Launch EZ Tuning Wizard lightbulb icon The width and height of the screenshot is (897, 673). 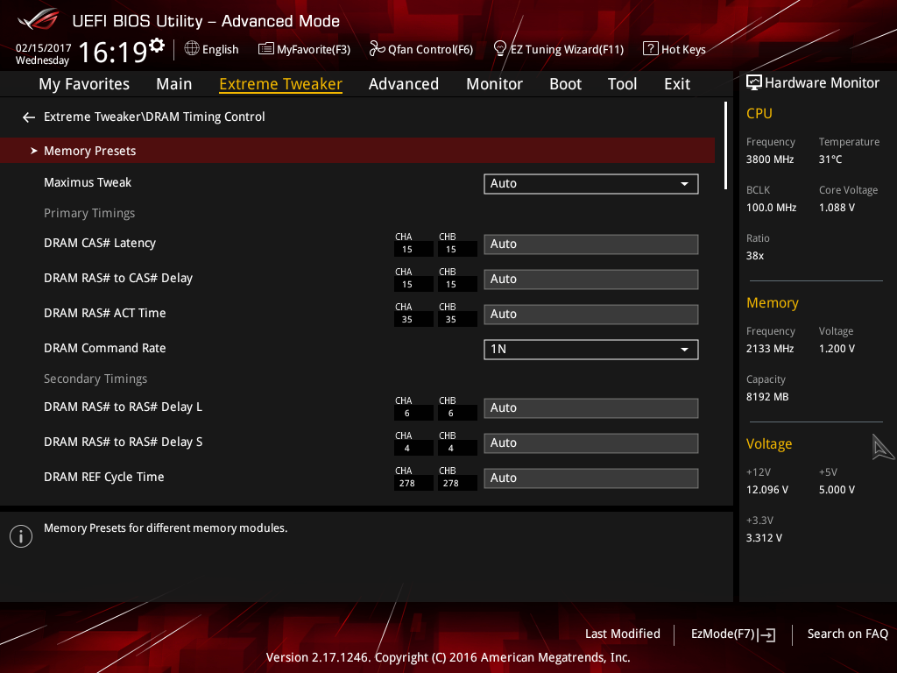click(x=500, y=48)
